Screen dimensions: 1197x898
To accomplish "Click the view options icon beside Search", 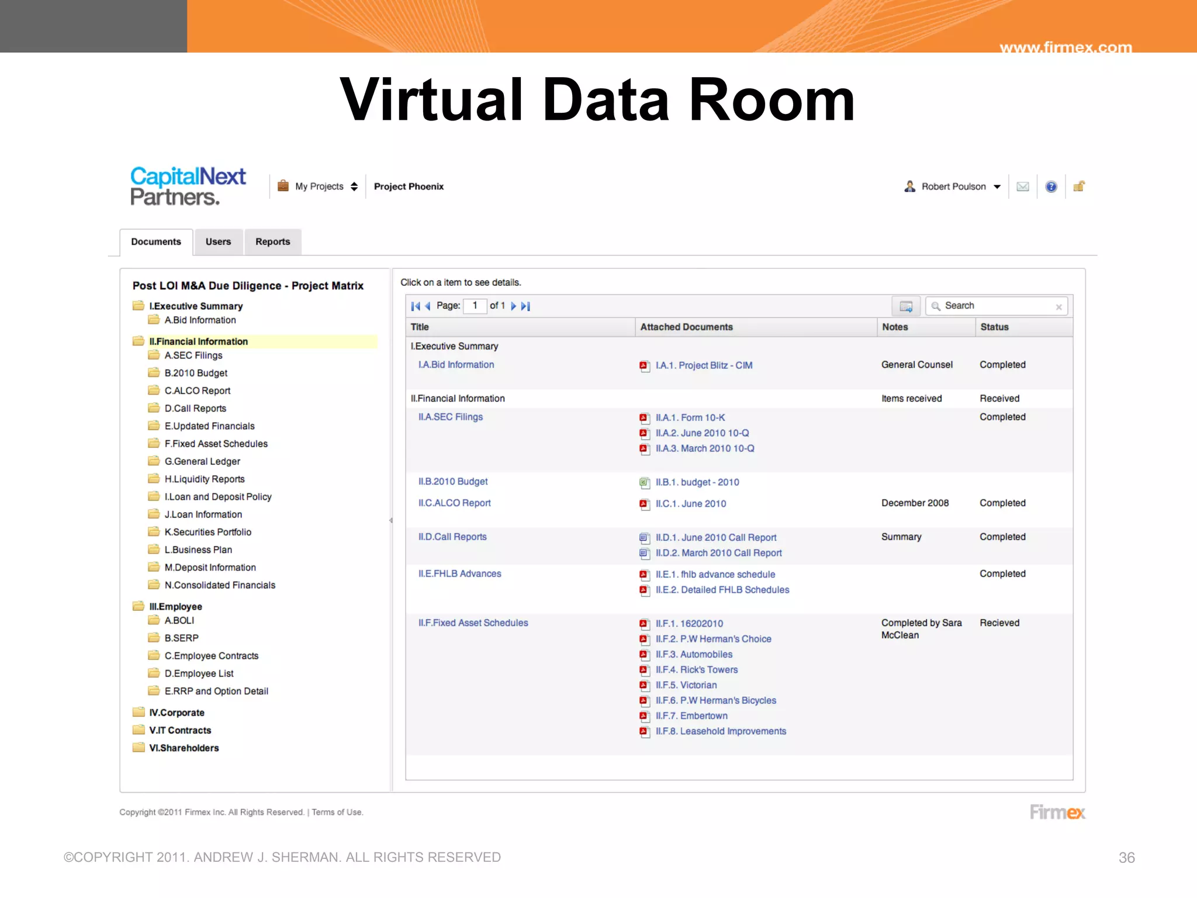I will coord(906,306).
